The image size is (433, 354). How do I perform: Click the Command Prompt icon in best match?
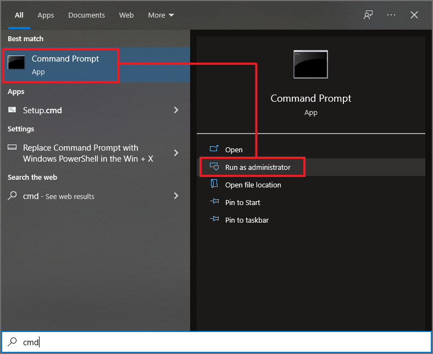(16, 63)
